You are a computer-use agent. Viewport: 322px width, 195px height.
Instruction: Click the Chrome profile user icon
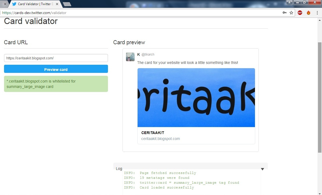pos(289,2)
